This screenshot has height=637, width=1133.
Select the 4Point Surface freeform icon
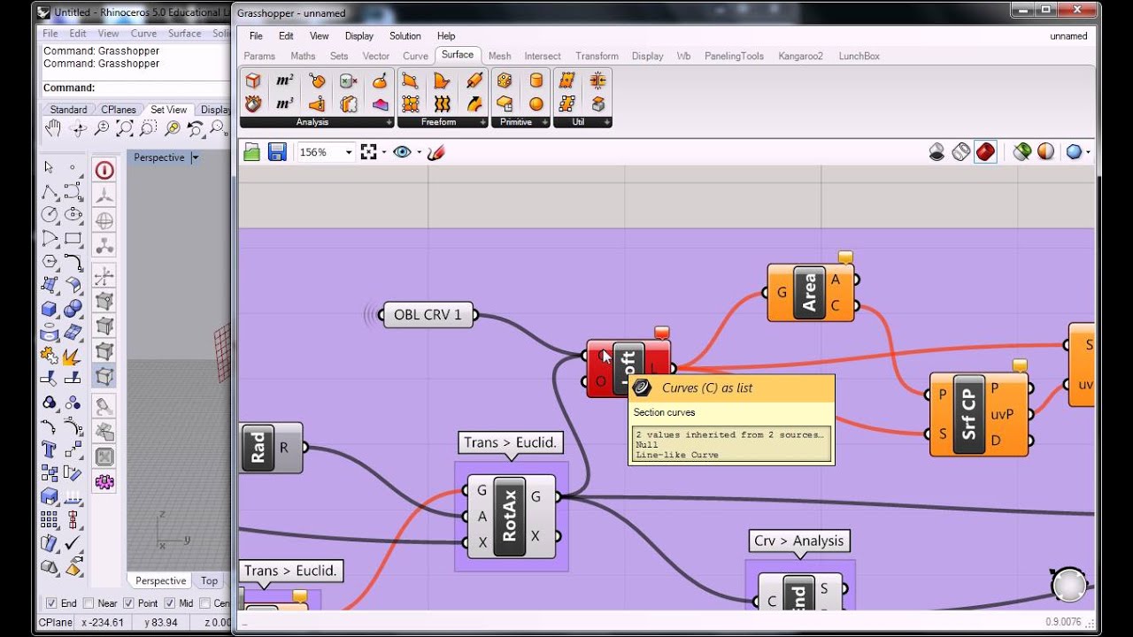click(x=410, y=81)
